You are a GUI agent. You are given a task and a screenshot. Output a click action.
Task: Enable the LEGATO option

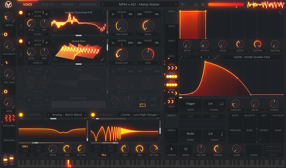tap(273, 155)
